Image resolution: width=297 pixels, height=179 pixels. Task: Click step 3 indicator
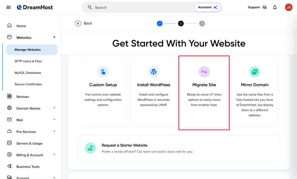pyautogui.click(x=202, y=23)
